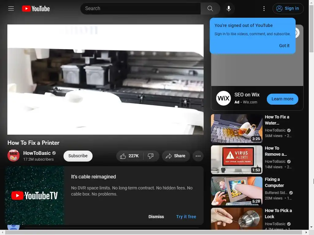Click "How To Pick a Lock" title

(278, 213)
